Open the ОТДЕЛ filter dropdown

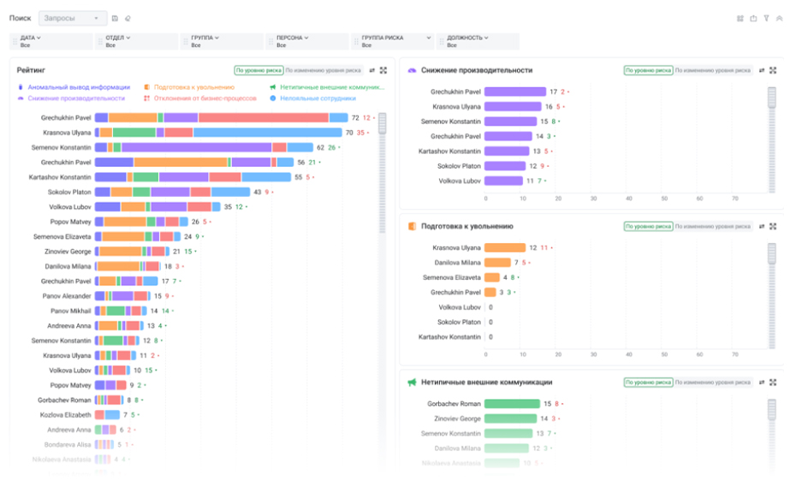coord(136,42)
